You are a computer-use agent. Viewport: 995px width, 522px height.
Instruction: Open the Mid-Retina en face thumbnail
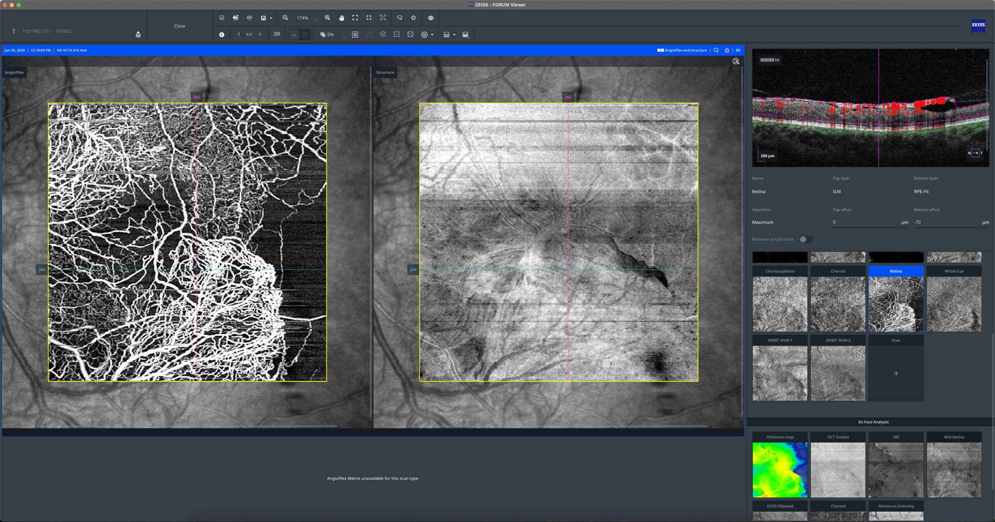954,464
